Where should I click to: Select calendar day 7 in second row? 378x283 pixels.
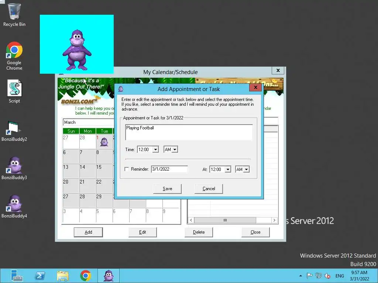87,156
